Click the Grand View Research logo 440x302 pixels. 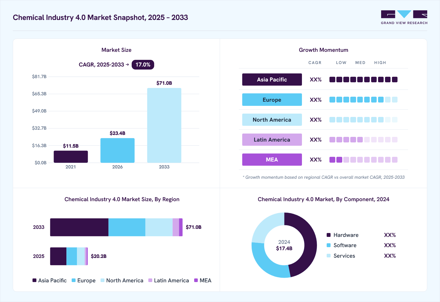(404, 17)
